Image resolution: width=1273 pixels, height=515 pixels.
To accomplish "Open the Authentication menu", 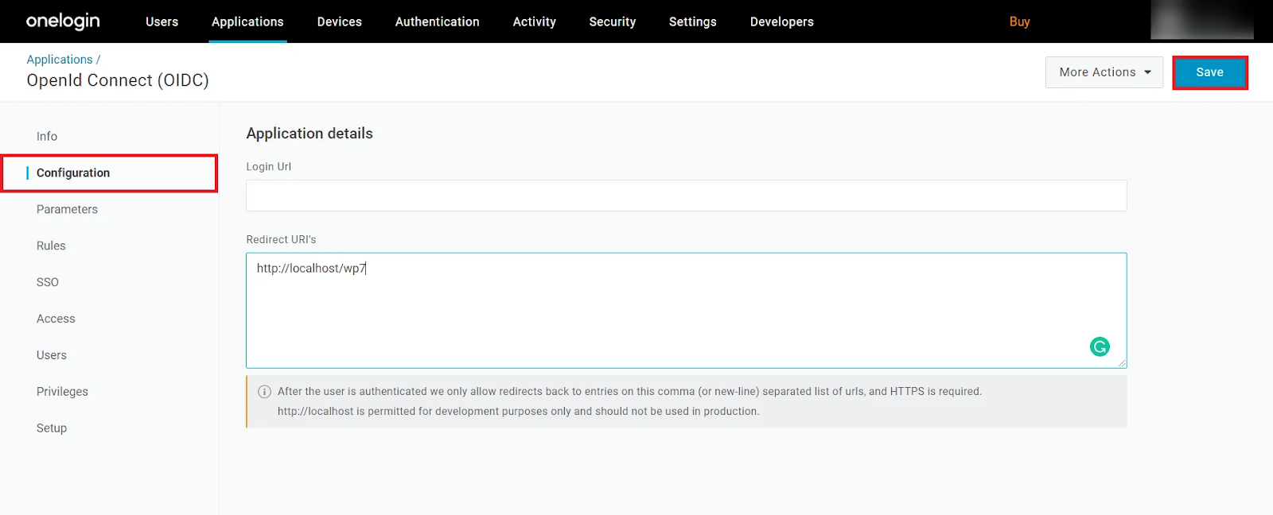I will pos(437,21).
